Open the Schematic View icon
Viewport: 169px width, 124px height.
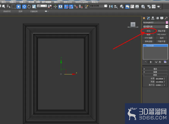137,6
